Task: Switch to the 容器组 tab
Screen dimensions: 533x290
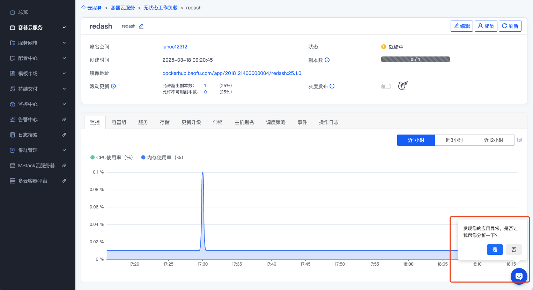Action: coord(119,122)
